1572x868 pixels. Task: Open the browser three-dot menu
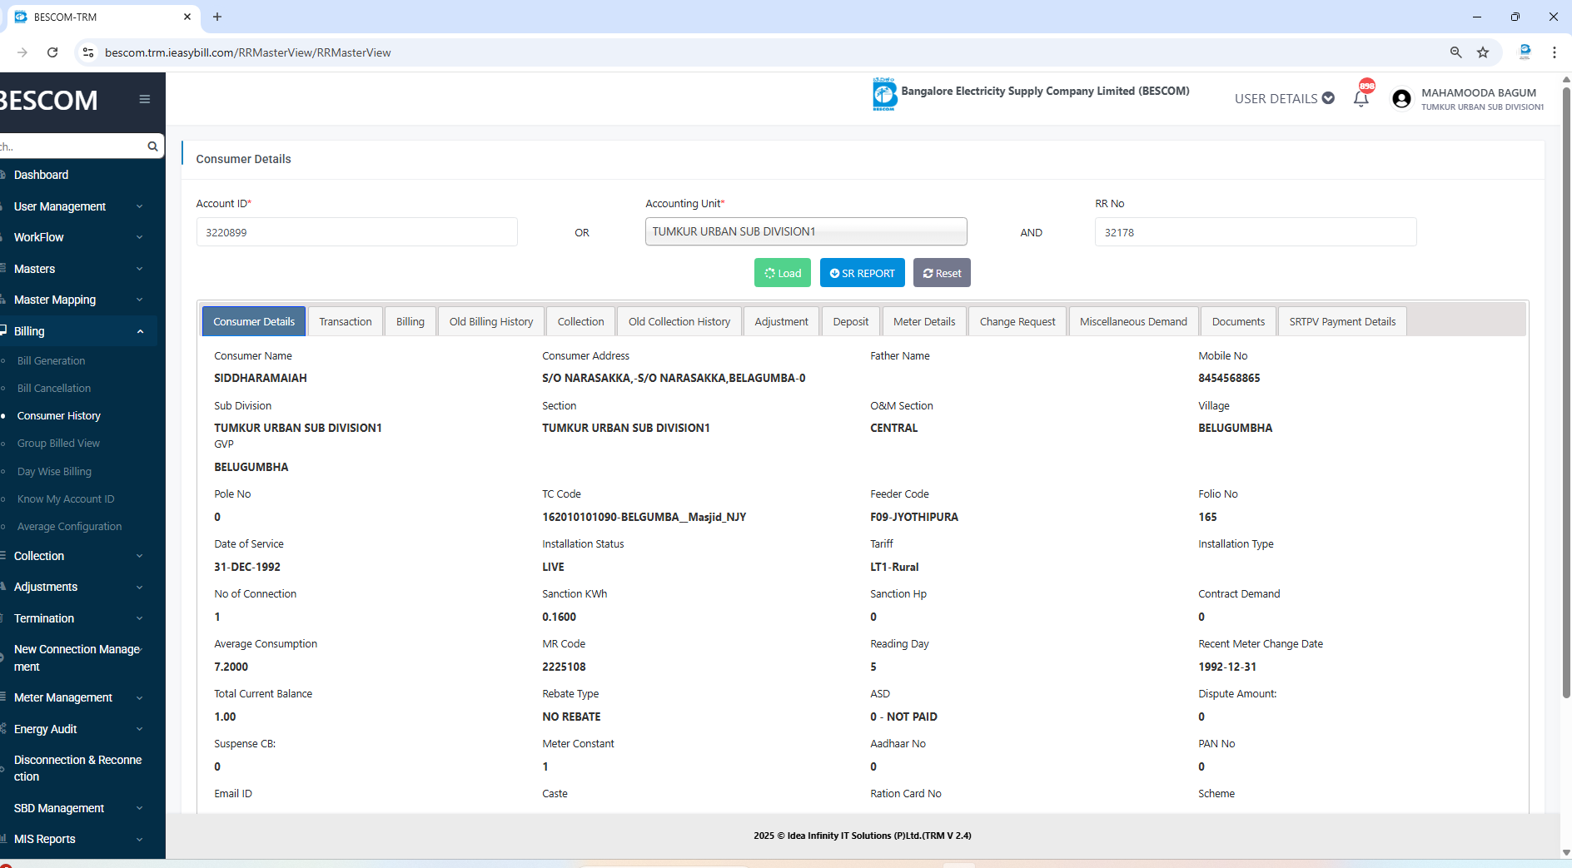point(1554,52)
